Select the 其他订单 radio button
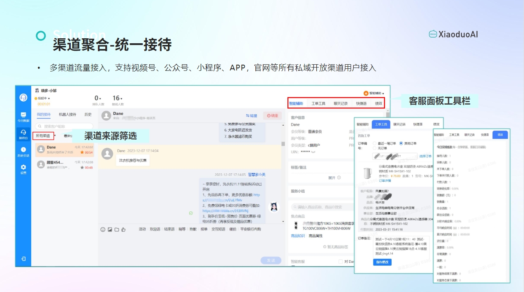524x292 pixels. point(401,143)
